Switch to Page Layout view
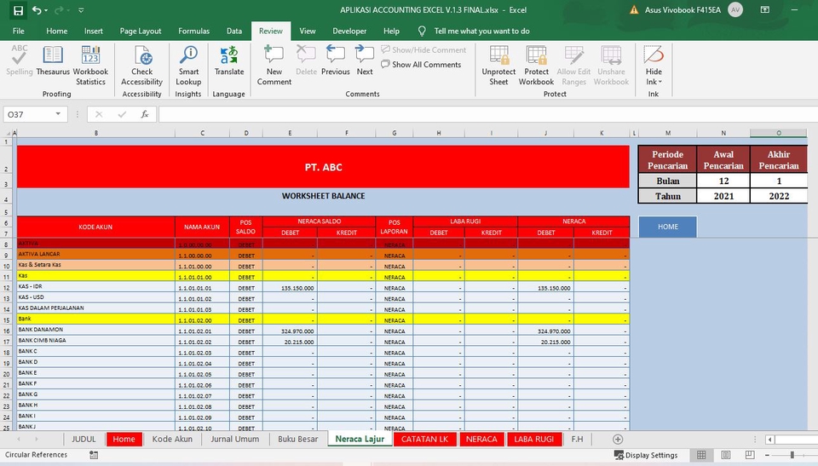Image resolution: width=818 pixels, height=466 pixels. [x=726, y=455]
